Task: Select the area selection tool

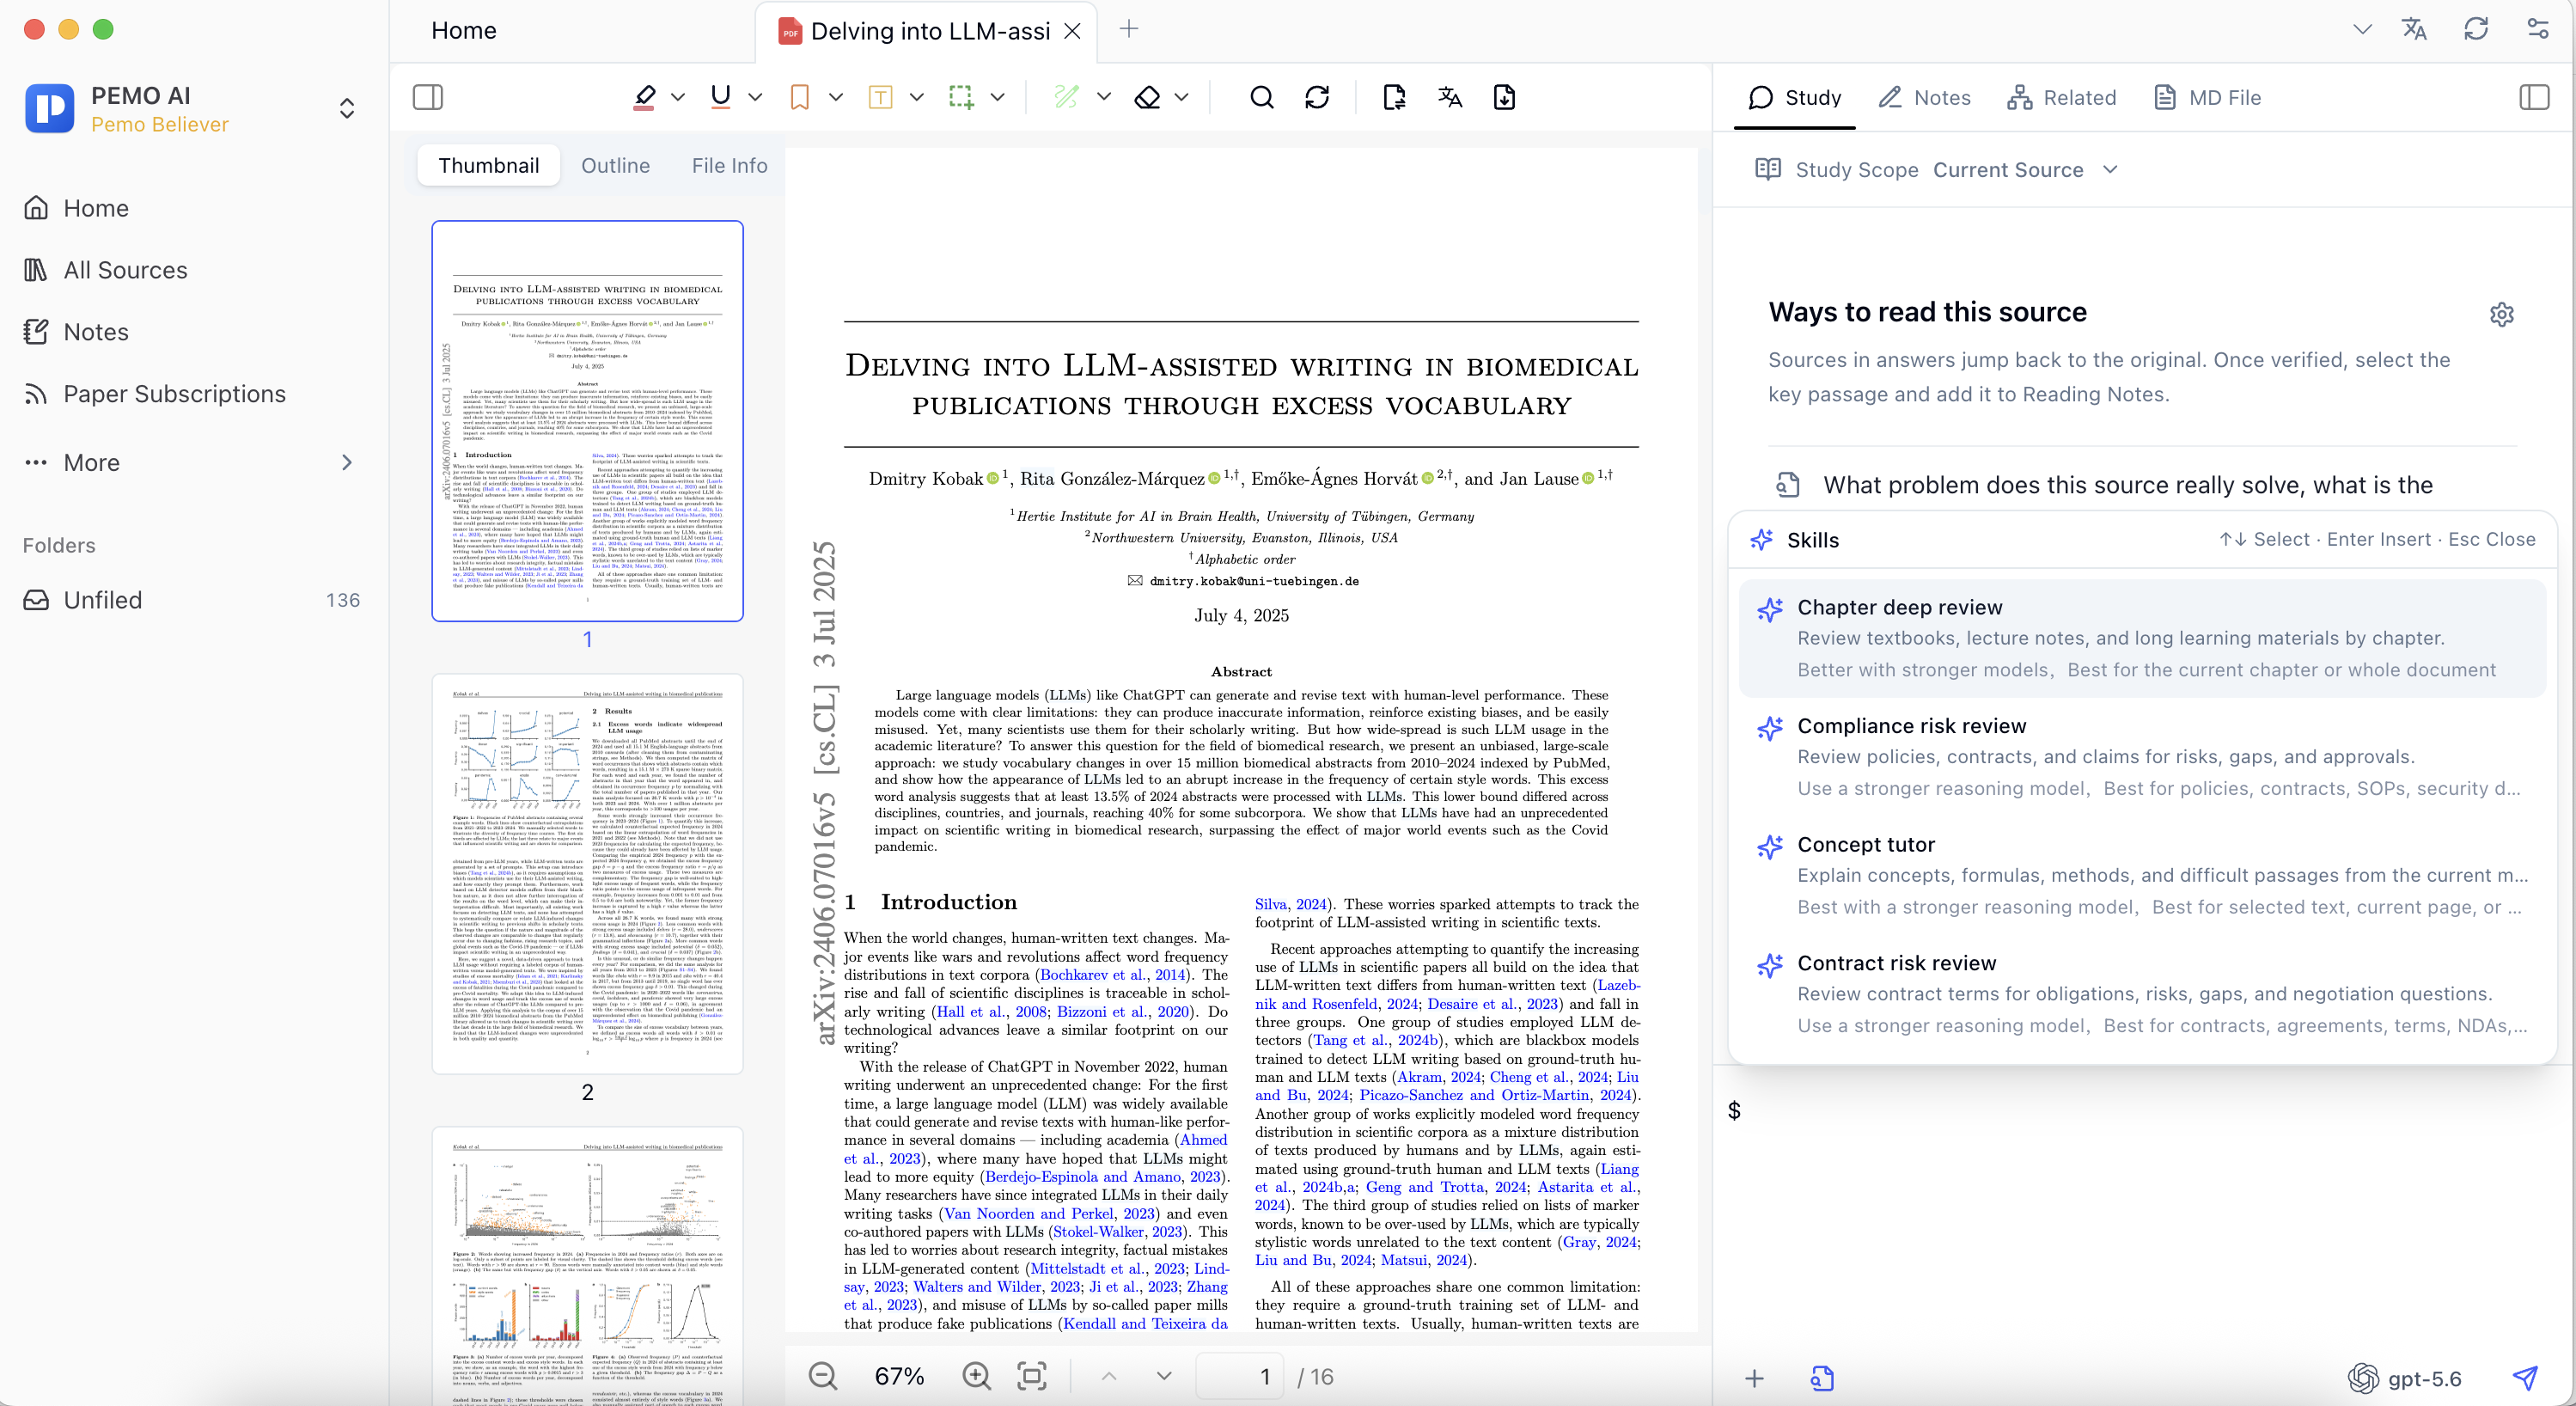Action: point(961,97)
